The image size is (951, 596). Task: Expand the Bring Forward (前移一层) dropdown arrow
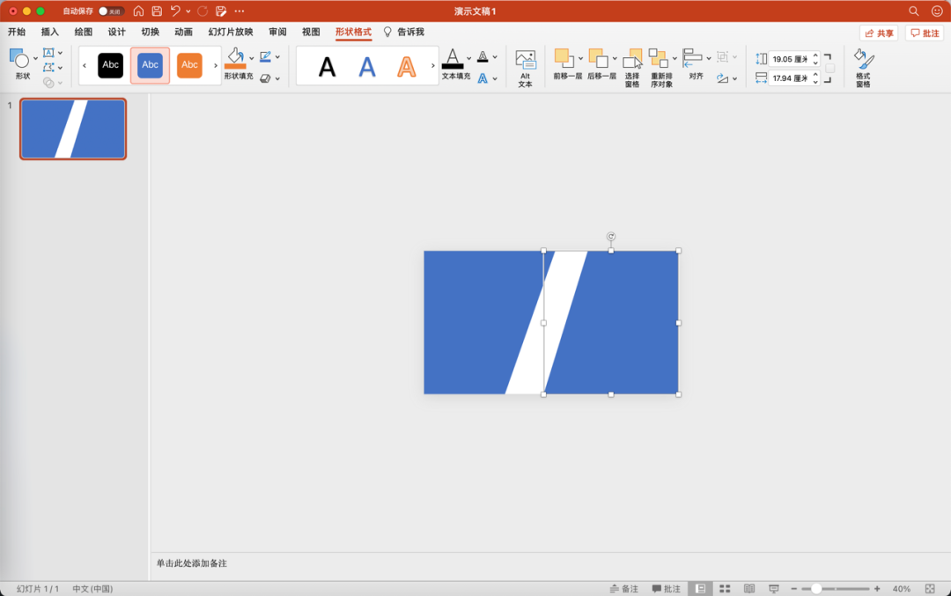[580, 58]
